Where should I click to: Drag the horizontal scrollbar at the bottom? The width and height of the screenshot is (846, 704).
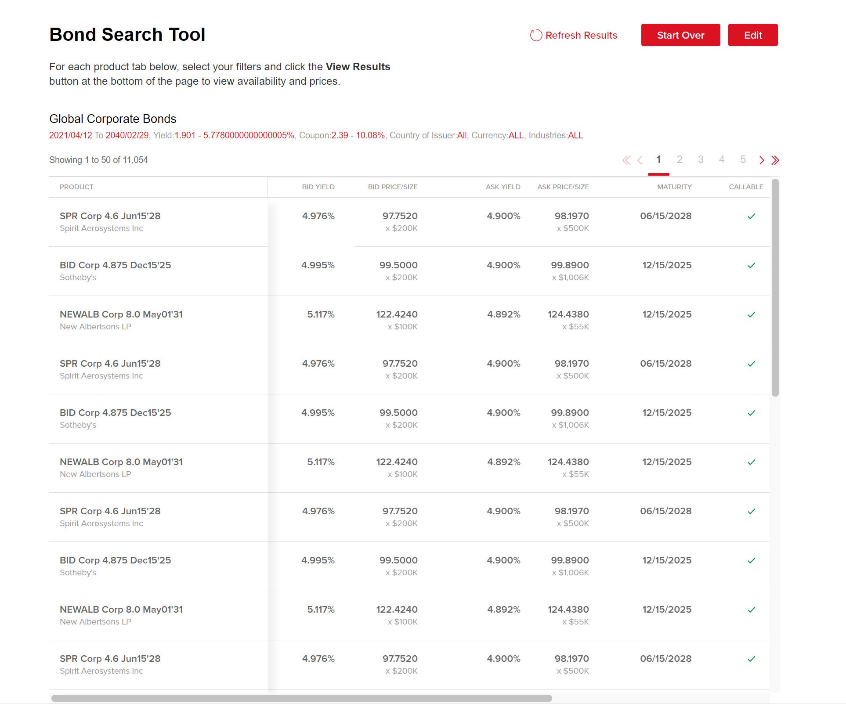[x=302, y=696]
